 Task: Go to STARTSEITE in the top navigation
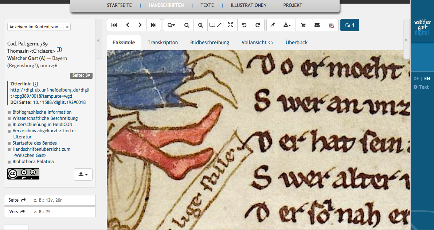pyautogui.click(x=119, y=5)
